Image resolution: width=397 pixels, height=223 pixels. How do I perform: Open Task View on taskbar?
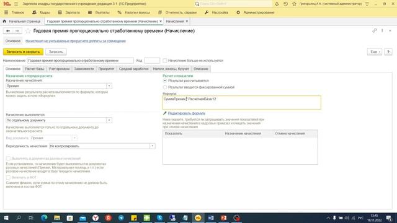click(x=31, y=217)
